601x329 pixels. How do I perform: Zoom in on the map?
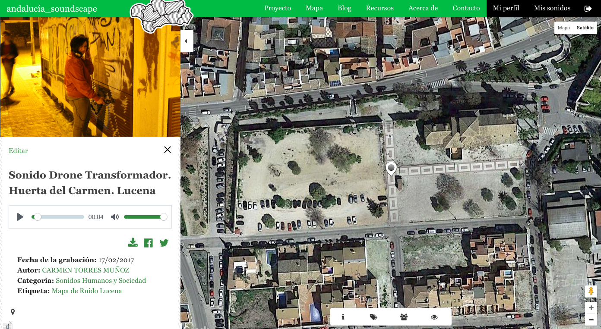click(x=591, y=308)
